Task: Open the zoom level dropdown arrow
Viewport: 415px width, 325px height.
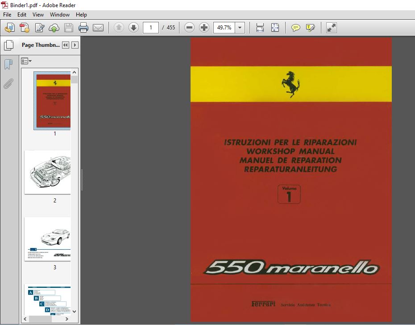Action: [x=240, y=28]
